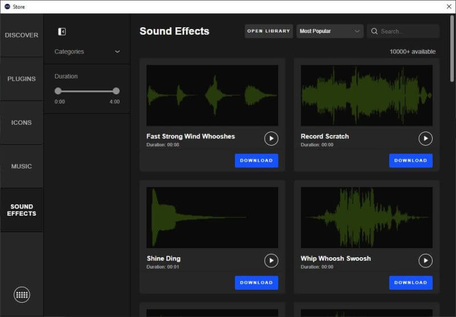This screenshot has width=456, height=317.
Task: Click the Open Library button
Action: (x=268, y=31)
